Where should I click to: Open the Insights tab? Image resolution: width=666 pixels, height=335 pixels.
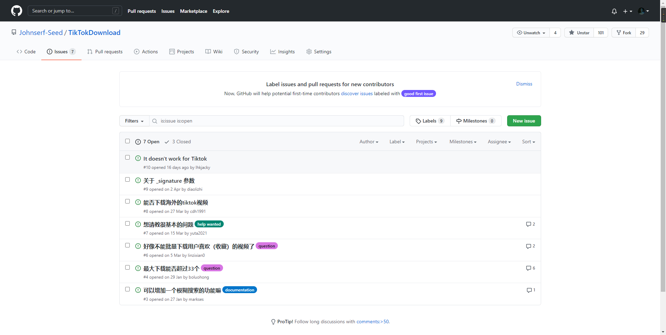click(282, 52)
